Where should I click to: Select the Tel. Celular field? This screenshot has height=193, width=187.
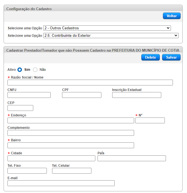coord(72,171)
